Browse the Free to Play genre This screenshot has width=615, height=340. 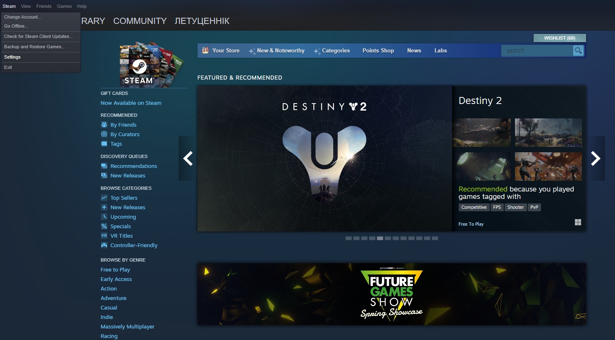tap(115, 269)
